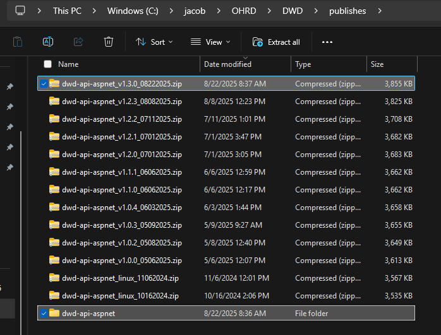
Task: Navigate to DWD breadcrumb
Action: point(293,11)
